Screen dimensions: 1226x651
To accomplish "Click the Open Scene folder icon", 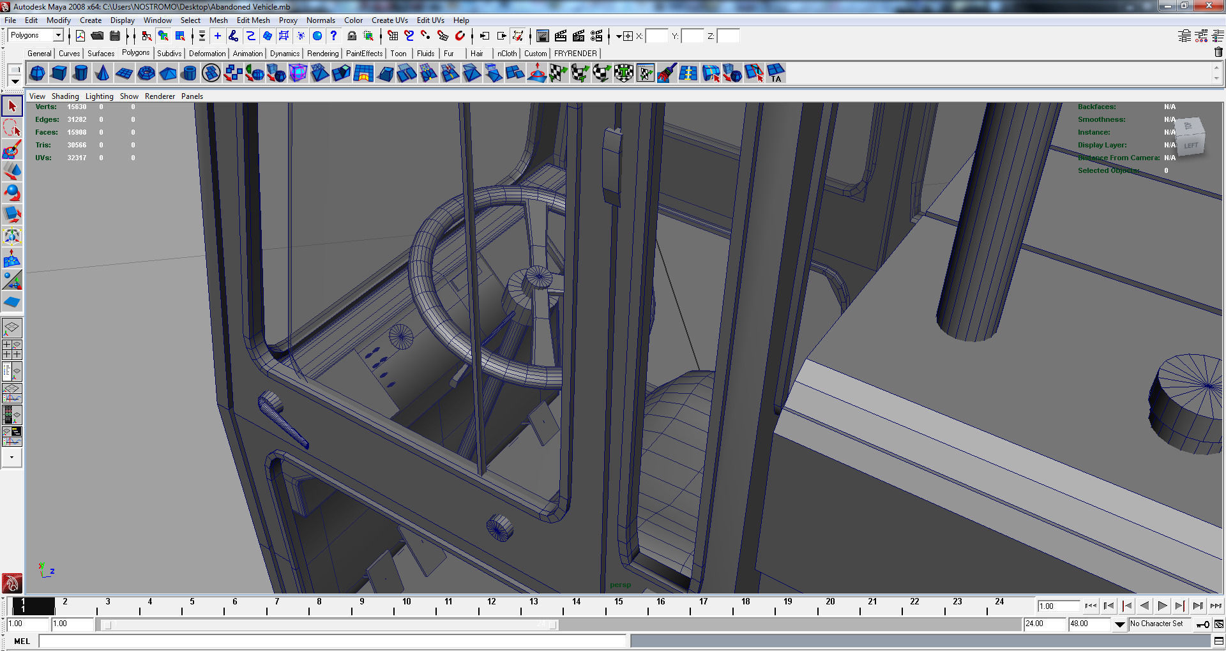I will pyautogui.click(x=97, y=36).
